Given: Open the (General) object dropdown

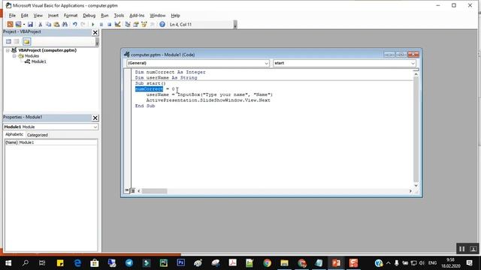Looking at the screenshot, I should [266, 63].
